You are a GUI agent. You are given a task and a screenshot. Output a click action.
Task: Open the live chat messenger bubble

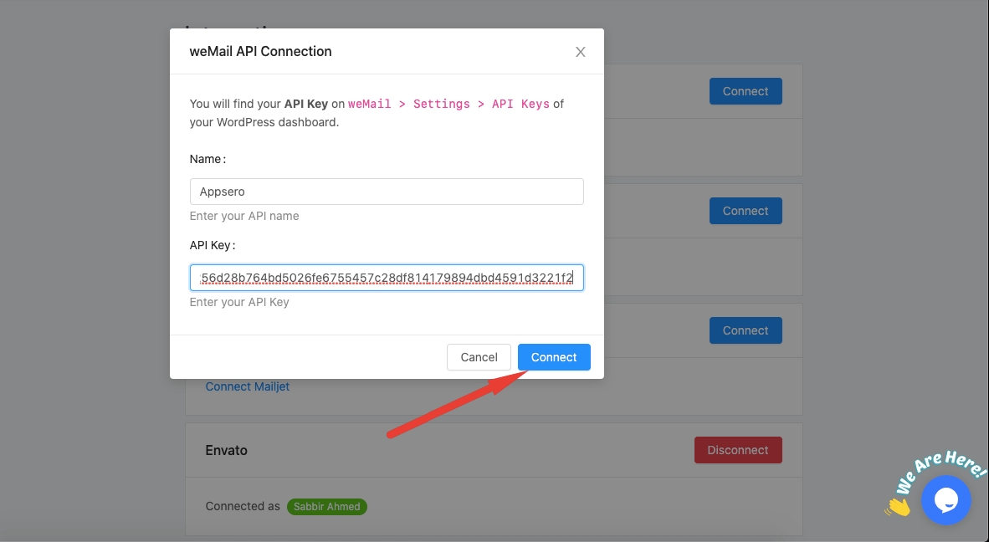[945, 500]
